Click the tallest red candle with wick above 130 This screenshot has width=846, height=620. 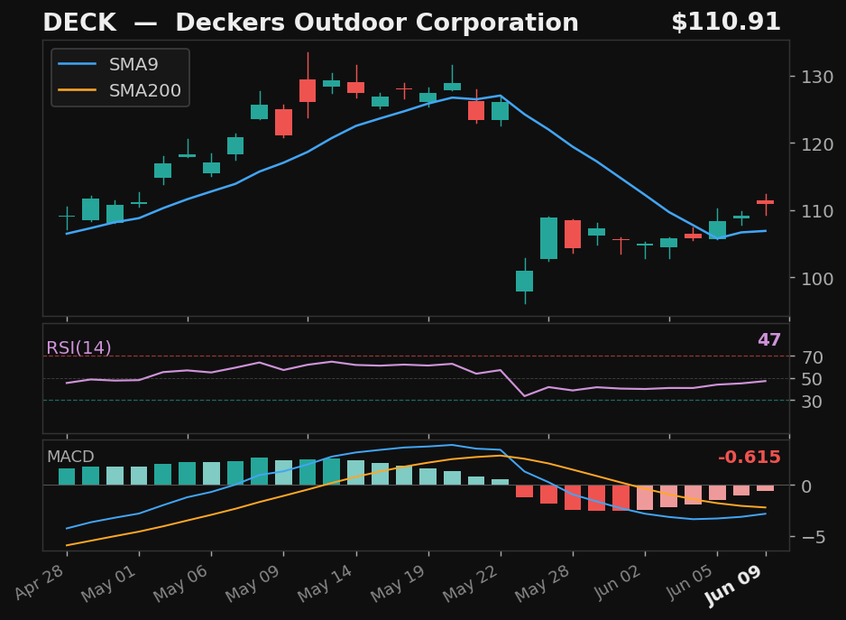(x=308, y=90)
